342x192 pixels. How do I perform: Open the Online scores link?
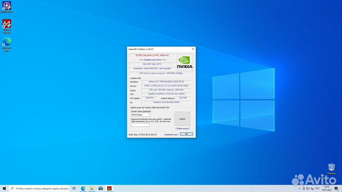[182, 128]
